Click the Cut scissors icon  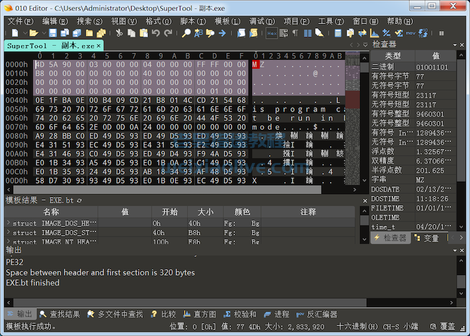(x=119, y=33)
